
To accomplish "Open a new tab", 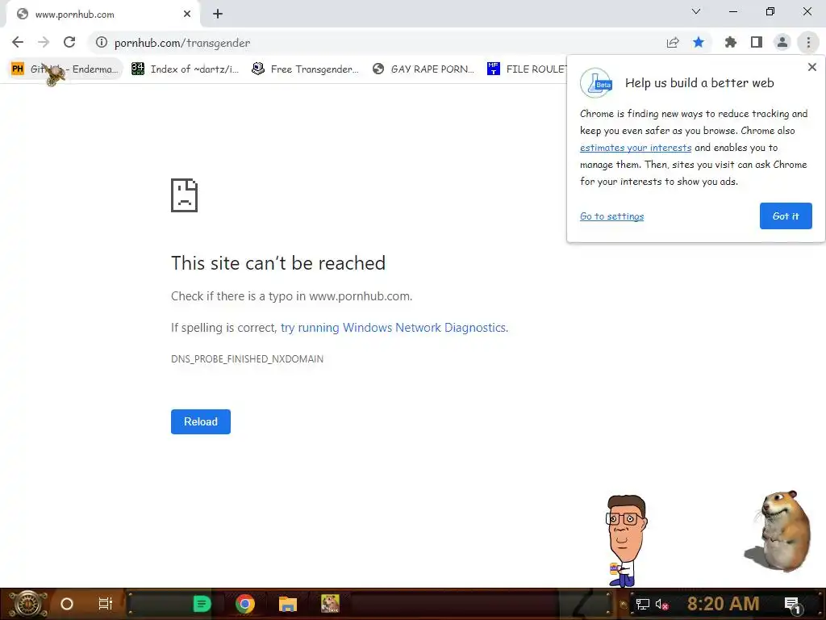I will pyautogui.click(x=218, y=15).
